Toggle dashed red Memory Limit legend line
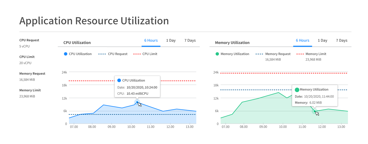Image resolution: width=368 pixels, height=144 pixels. (300, 54)
